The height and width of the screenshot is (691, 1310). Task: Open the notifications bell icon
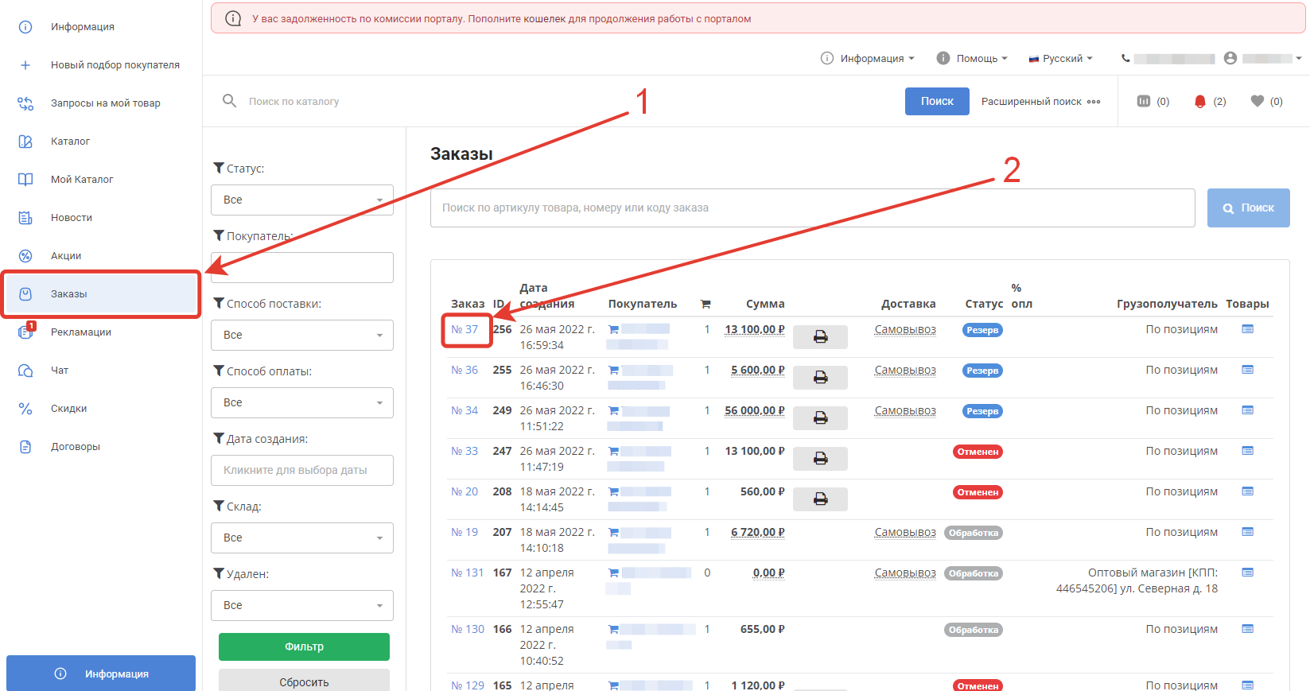[x=1200, y=101]
